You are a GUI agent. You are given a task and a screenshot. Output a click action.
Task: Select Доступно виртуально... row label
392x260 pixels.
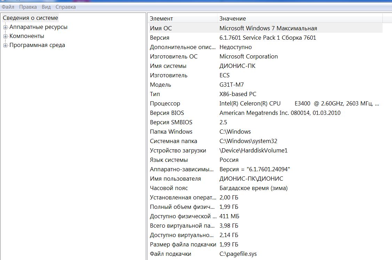[x=182, y=235]
